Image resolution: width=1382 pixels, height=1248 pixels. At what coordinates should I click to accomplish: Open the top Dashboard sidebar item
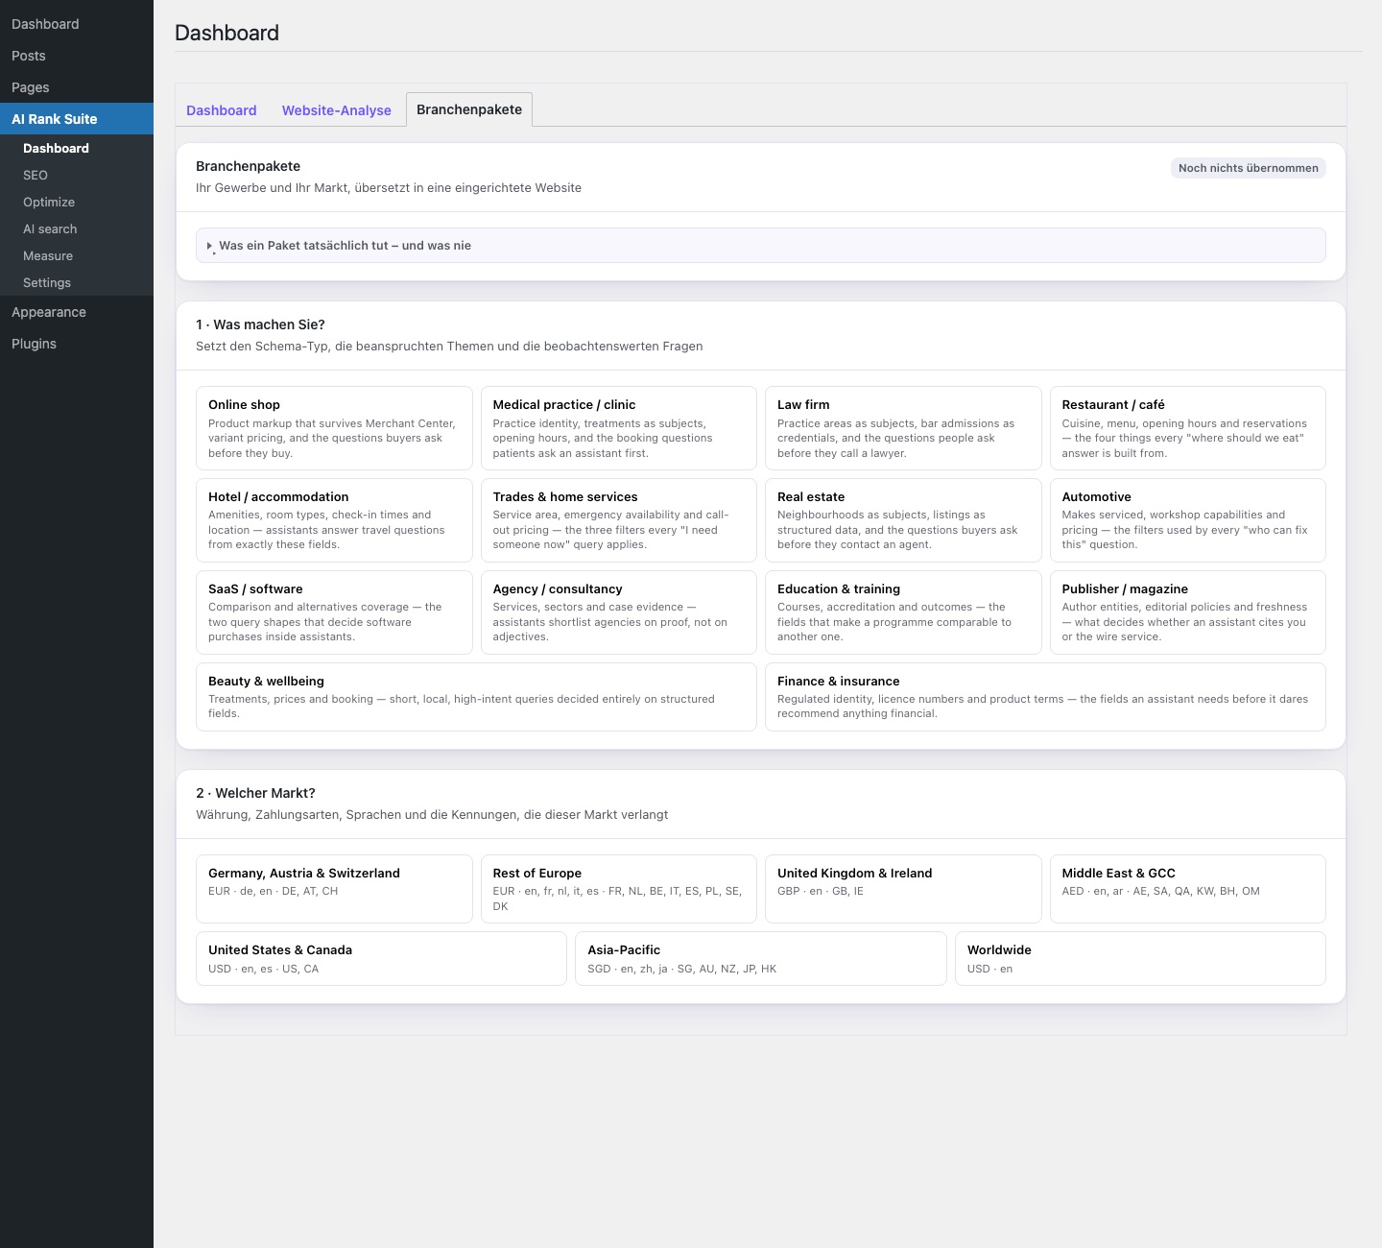[77, 24]
